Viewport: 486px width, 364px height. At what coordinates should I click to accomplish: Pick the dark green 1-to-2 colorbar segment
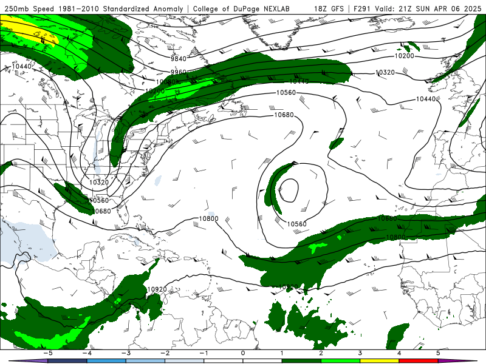pyautogui.click(x=301, y=361)
